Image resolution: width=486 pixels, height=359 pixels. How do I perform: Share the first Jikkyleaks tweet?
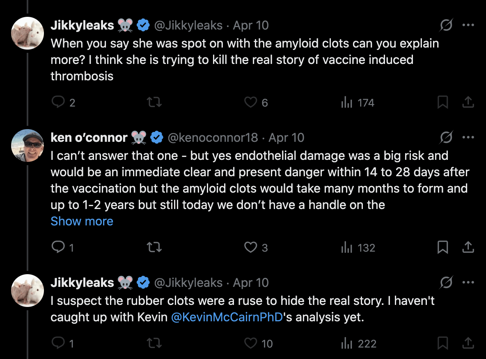(x=468, y=102)
